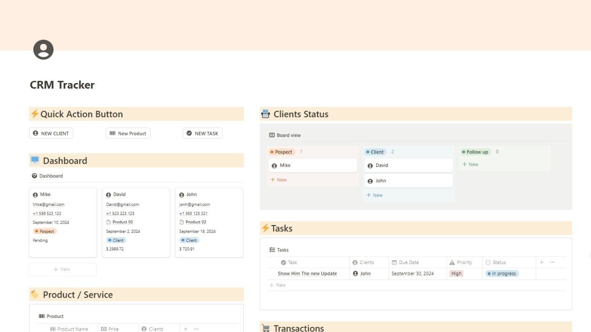591x332 pixels.
Task: Add a new property column in Product table
Action: tap(186, 329)
